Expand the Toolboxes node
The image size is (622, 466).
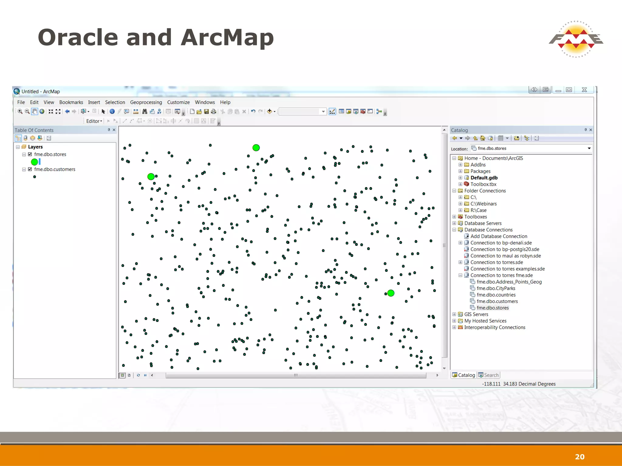(x=454, y=217)
